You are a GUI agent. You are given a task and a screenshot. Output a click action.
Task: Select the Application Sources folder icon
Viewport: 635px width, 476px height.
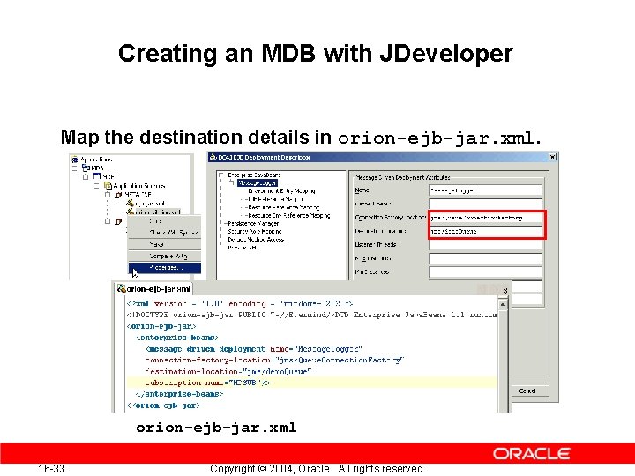pos(108,185)
